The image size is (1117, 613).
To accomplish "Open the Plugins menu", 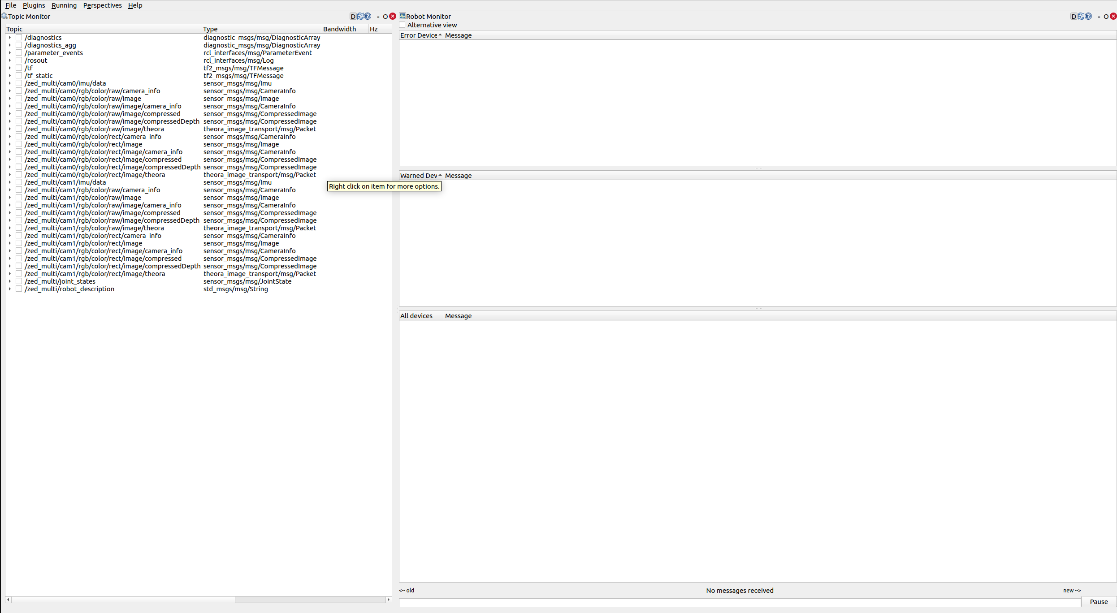I will pyautogui.click(x=34, y=5).
